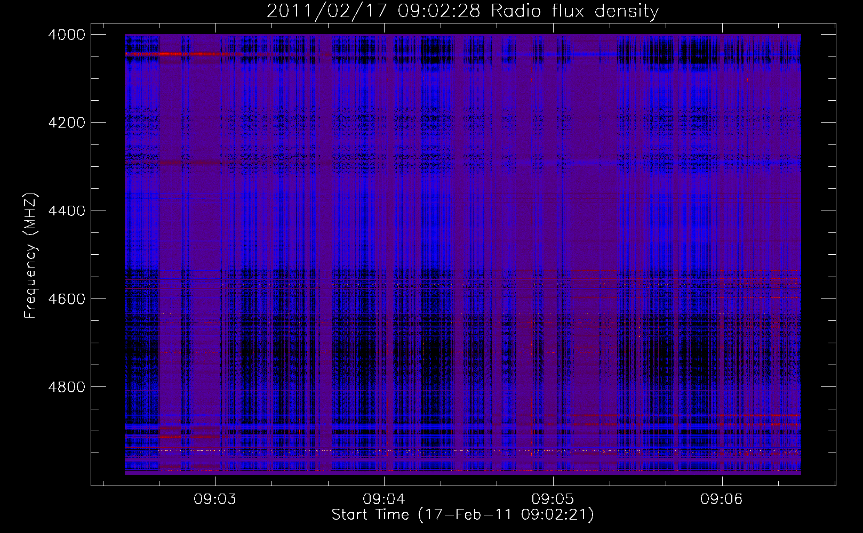Select the 'Frequency (MHZ)' y-axis label
This screenshot has height=533, width=863.
tap(30, 256)
